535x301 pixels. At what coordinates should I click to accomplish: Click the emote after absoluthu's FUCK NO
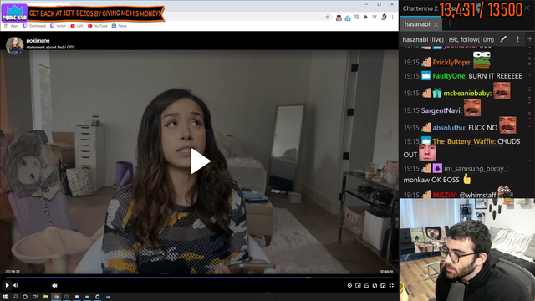(x=507, y=125)
